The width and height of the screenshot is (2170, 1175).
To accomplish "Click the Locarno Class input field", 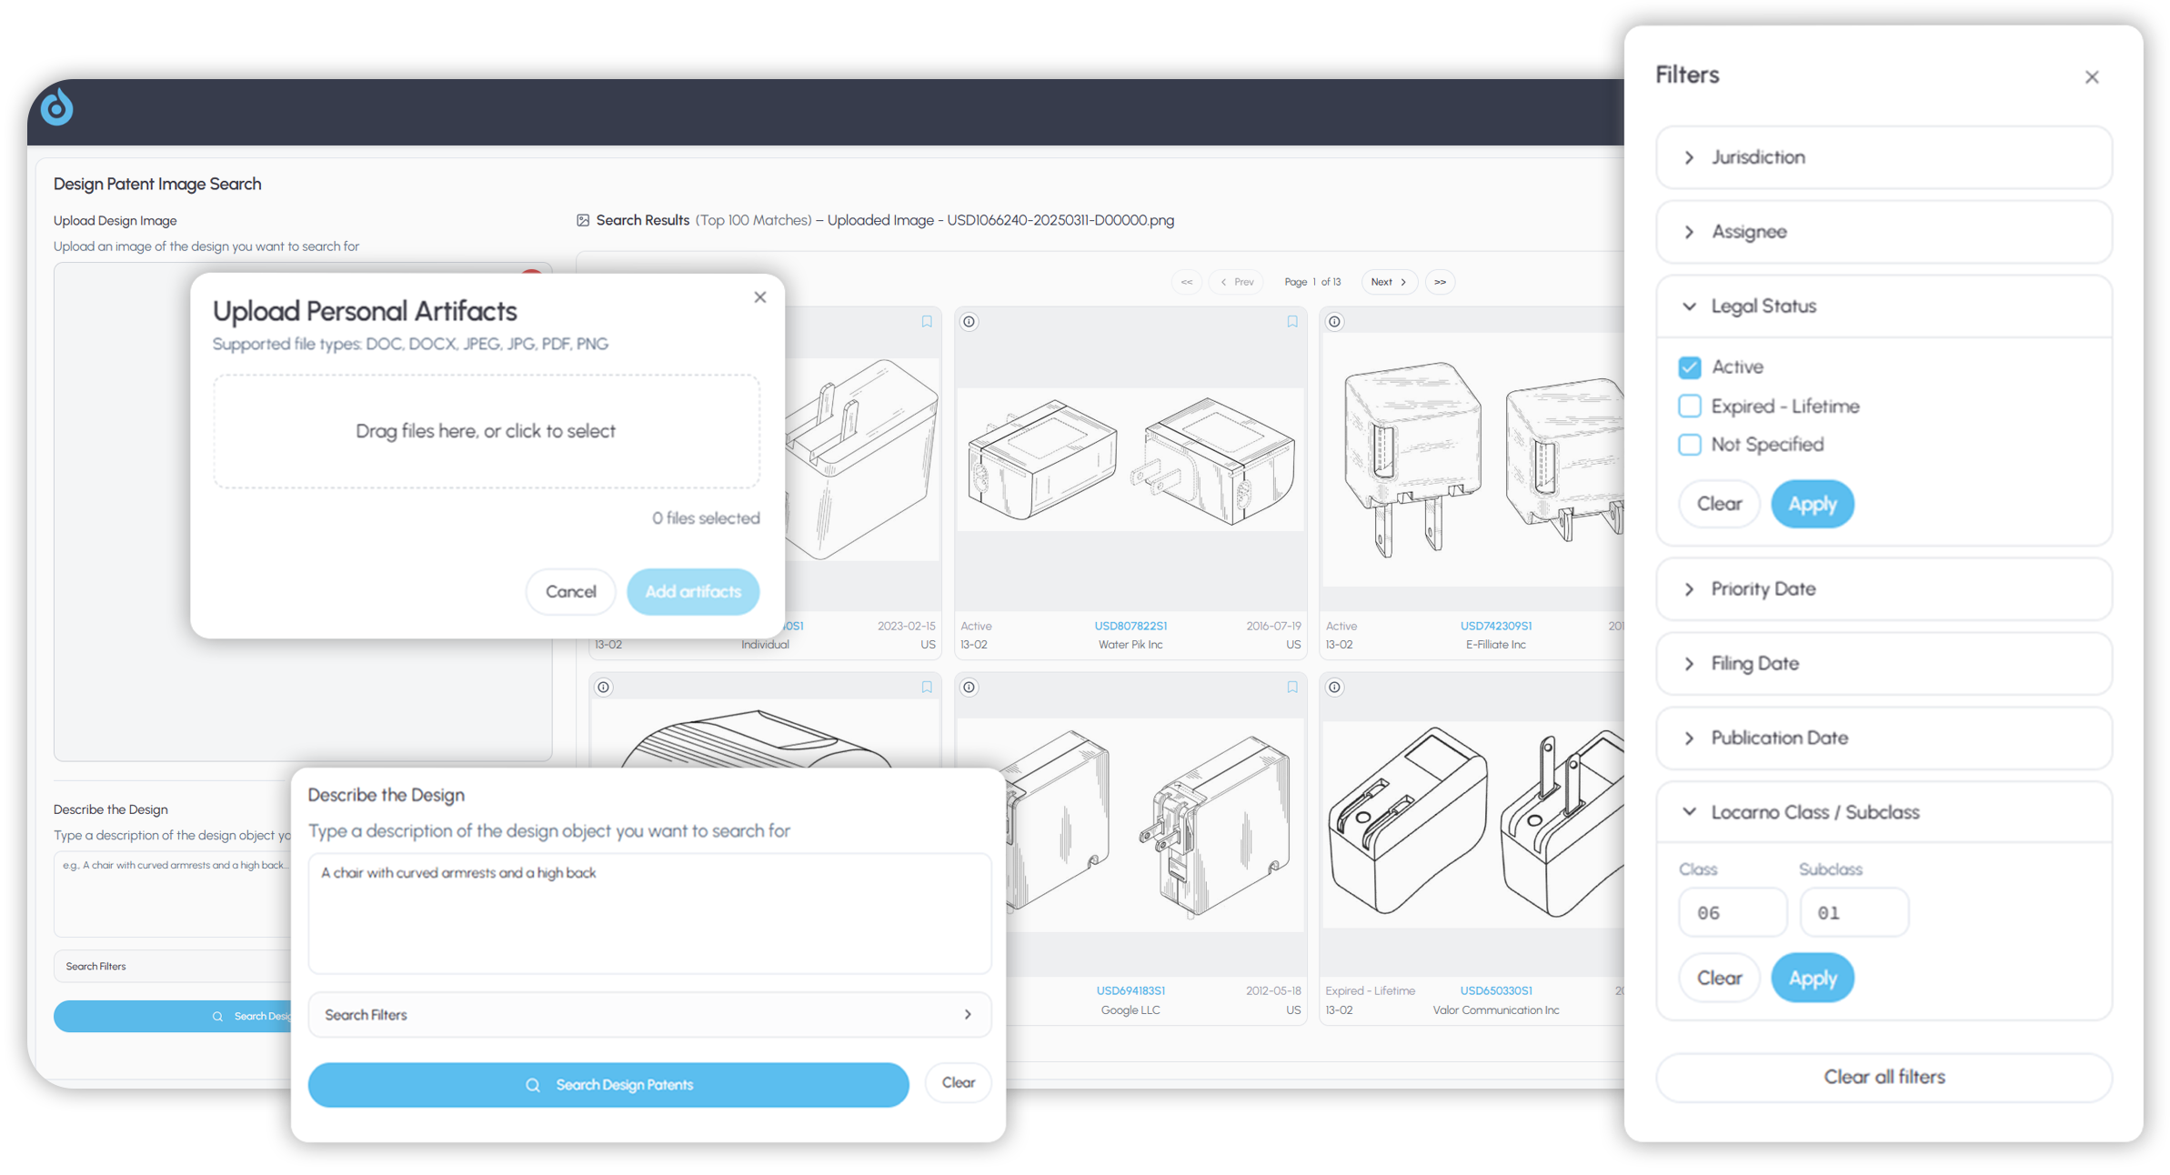I will pos(1732,913).
